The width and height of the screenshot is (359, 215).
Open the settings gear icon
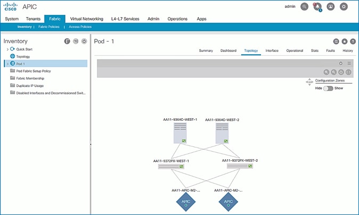344,6
